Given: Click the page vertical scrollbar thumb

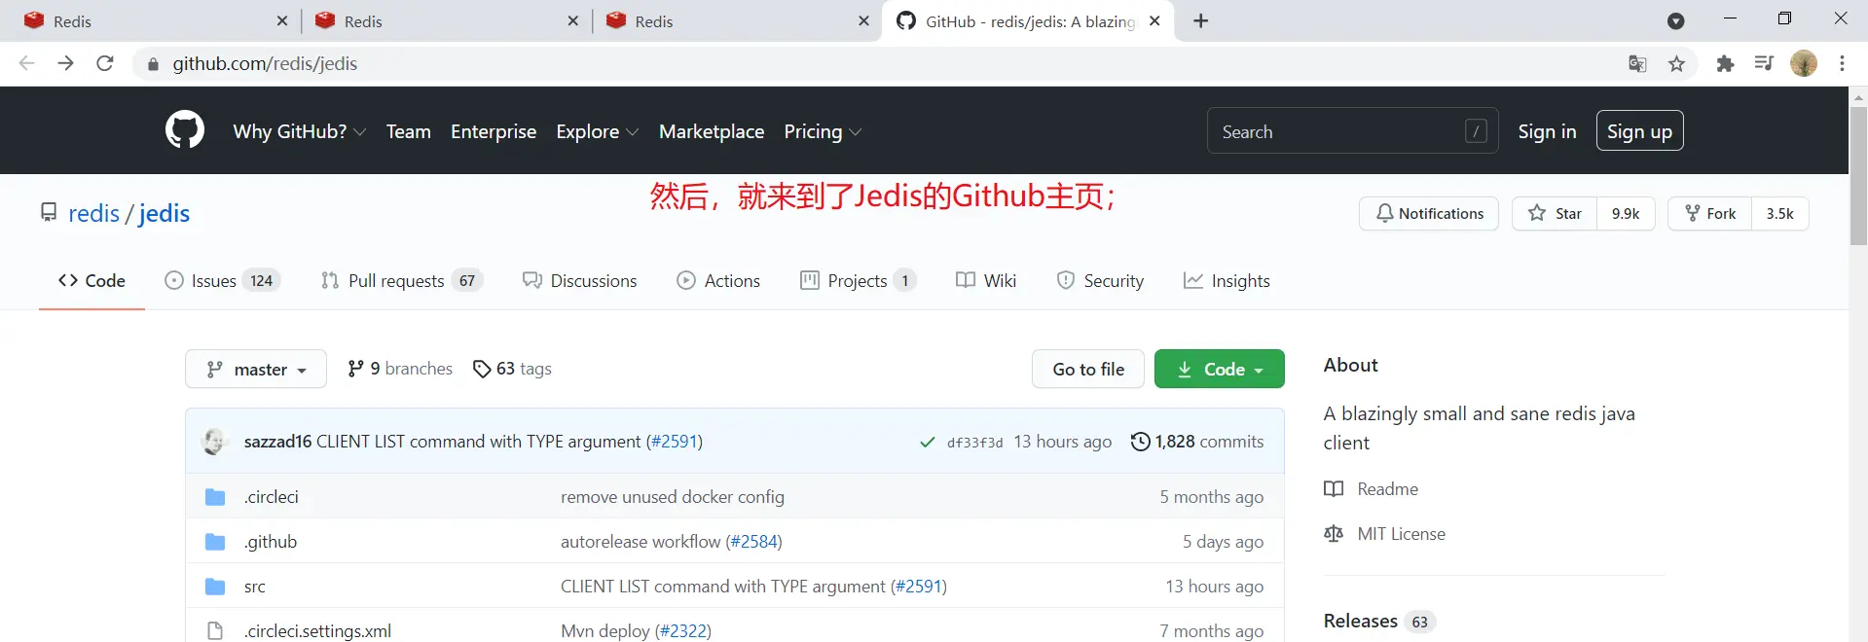Looking at the screenshot, I should point(1858,175).
